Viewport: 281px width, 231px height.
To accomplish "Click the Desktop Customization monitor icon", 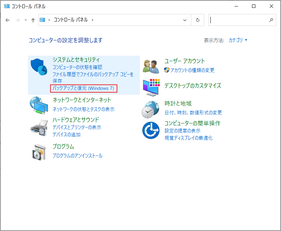I will pyautogui.click(x=151, y=87).
